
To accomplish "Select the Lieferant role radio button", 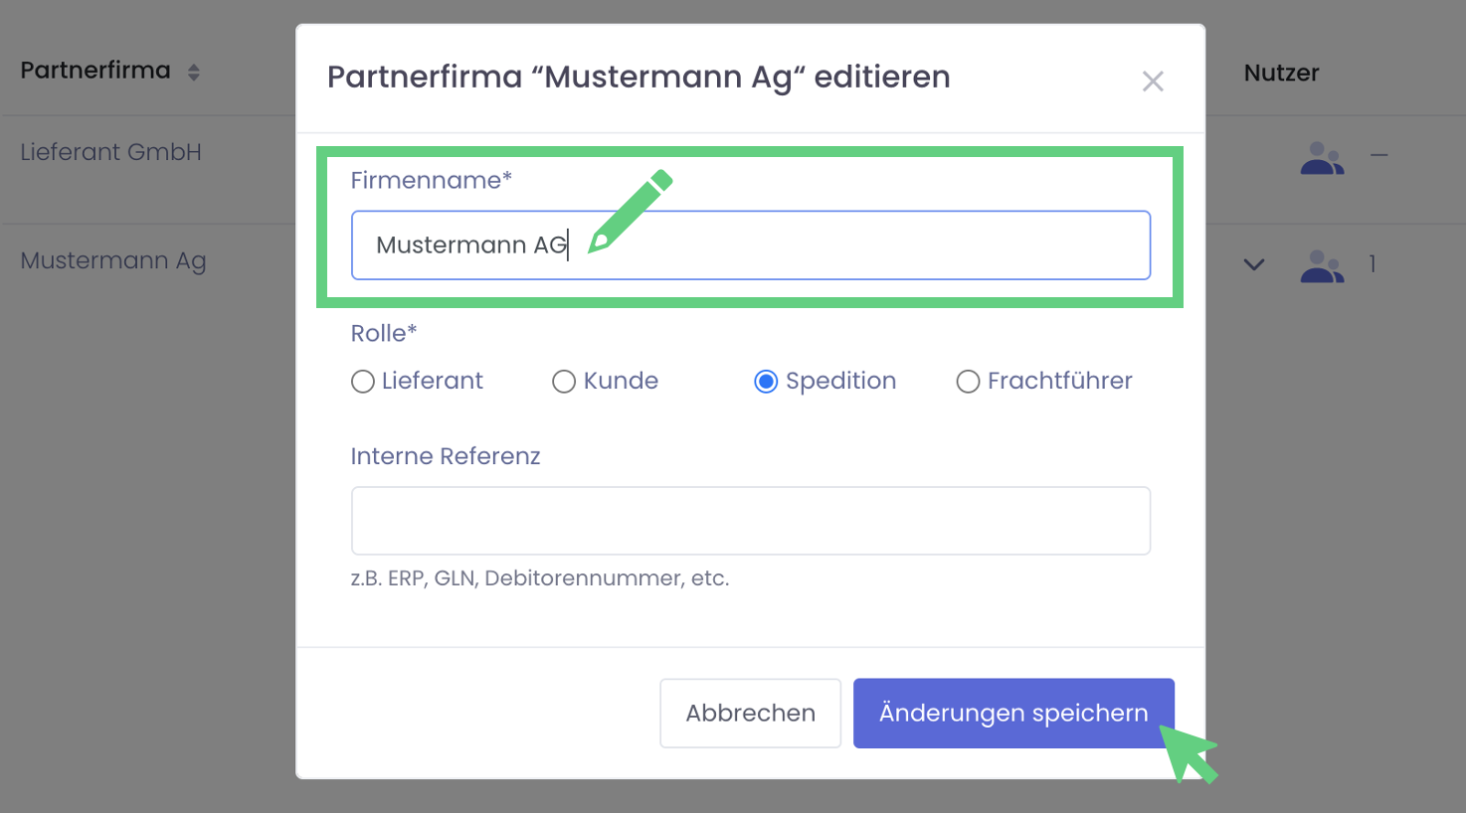I will pyautogui.click(x=363, y=382).
